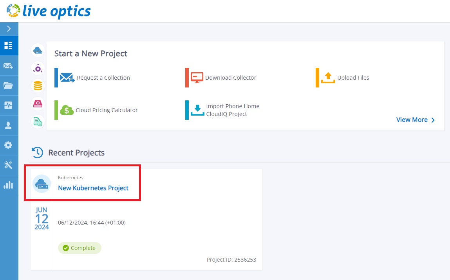
Task: Click the envelope collection requests sidebar icon
Action: point(9,66)
